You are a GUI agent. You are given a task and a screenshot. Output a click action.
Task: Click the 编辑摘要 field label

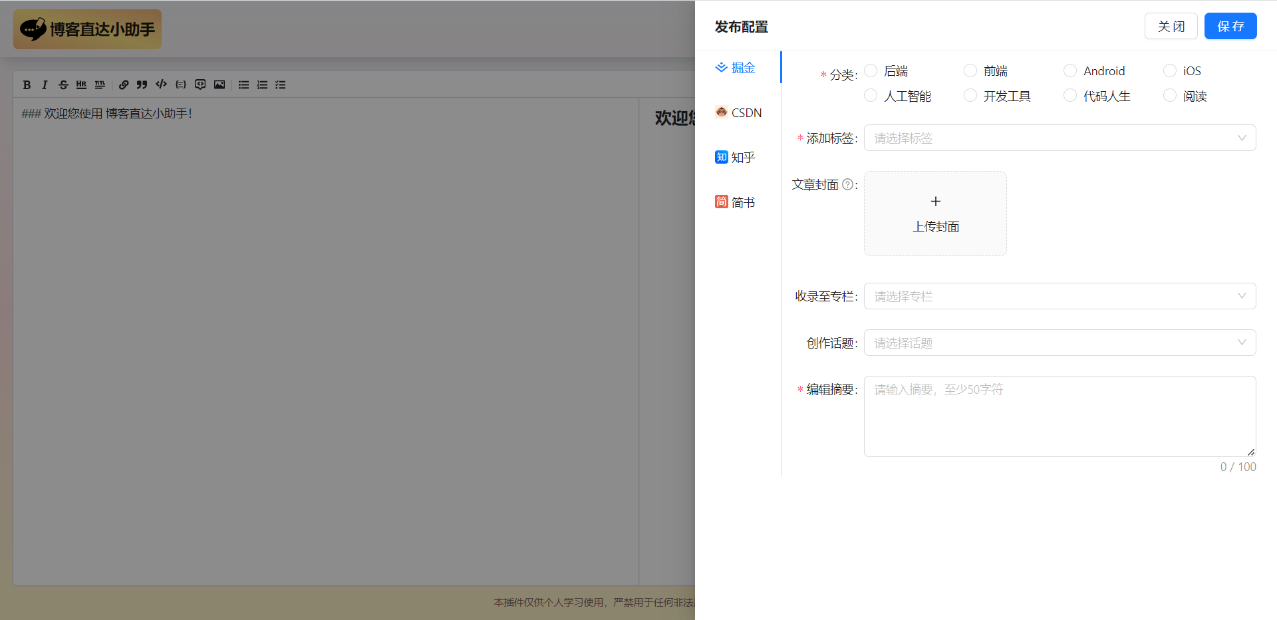[831, 390]
